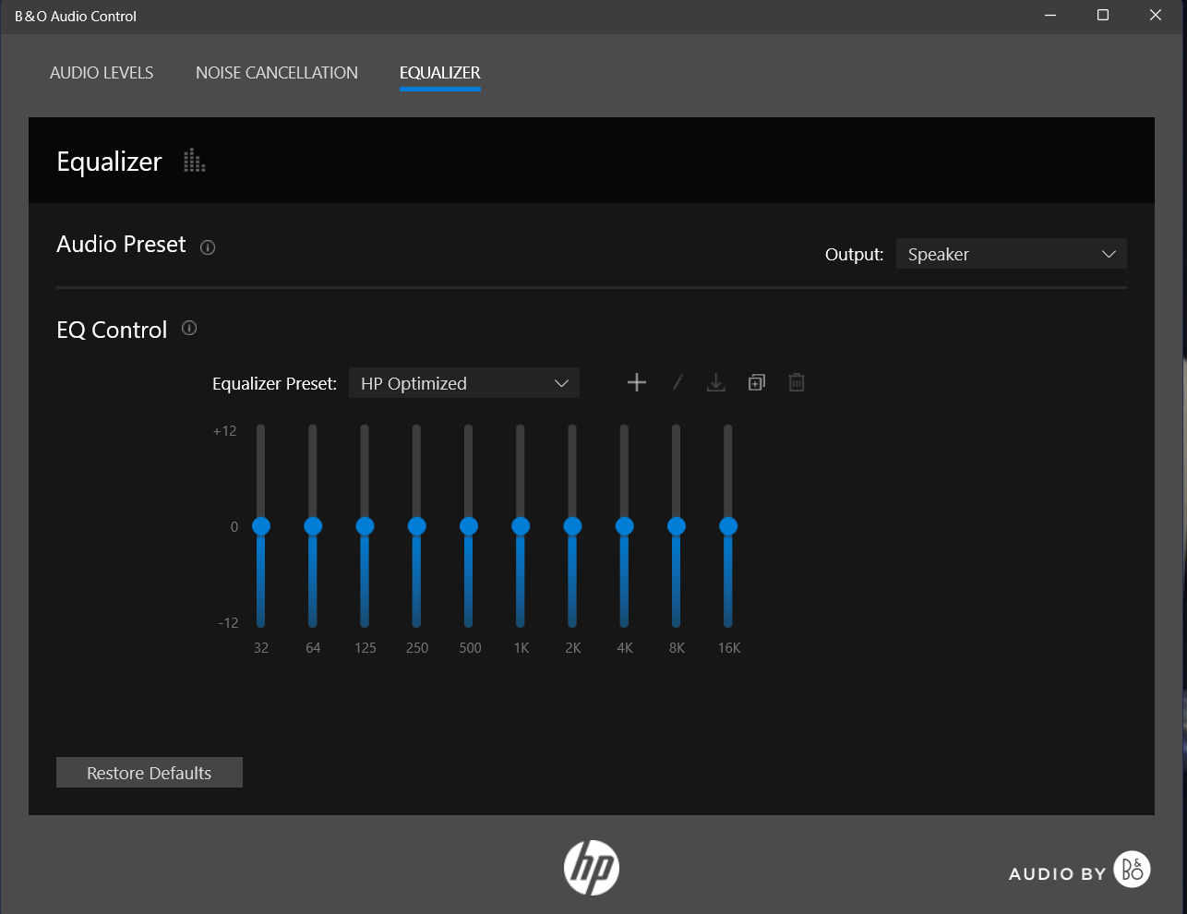Open the Equalizer Preset dropdown
The width and height of the screenshot is (1187, 914).
464,383
